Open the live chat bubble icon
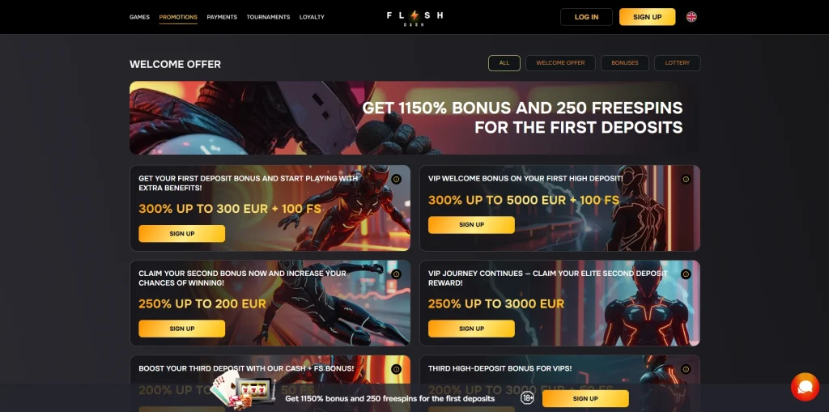This screenshot has height=412, width=829. pos(805,387)
